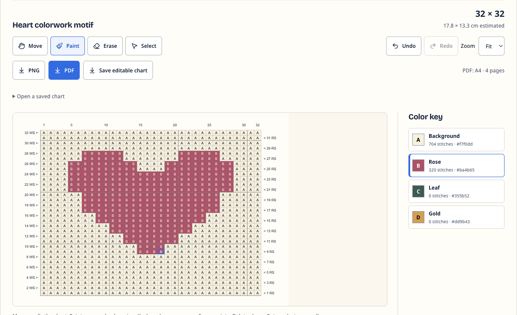Click the '< 17 RS' row label
517x315 pixels.
270,210
